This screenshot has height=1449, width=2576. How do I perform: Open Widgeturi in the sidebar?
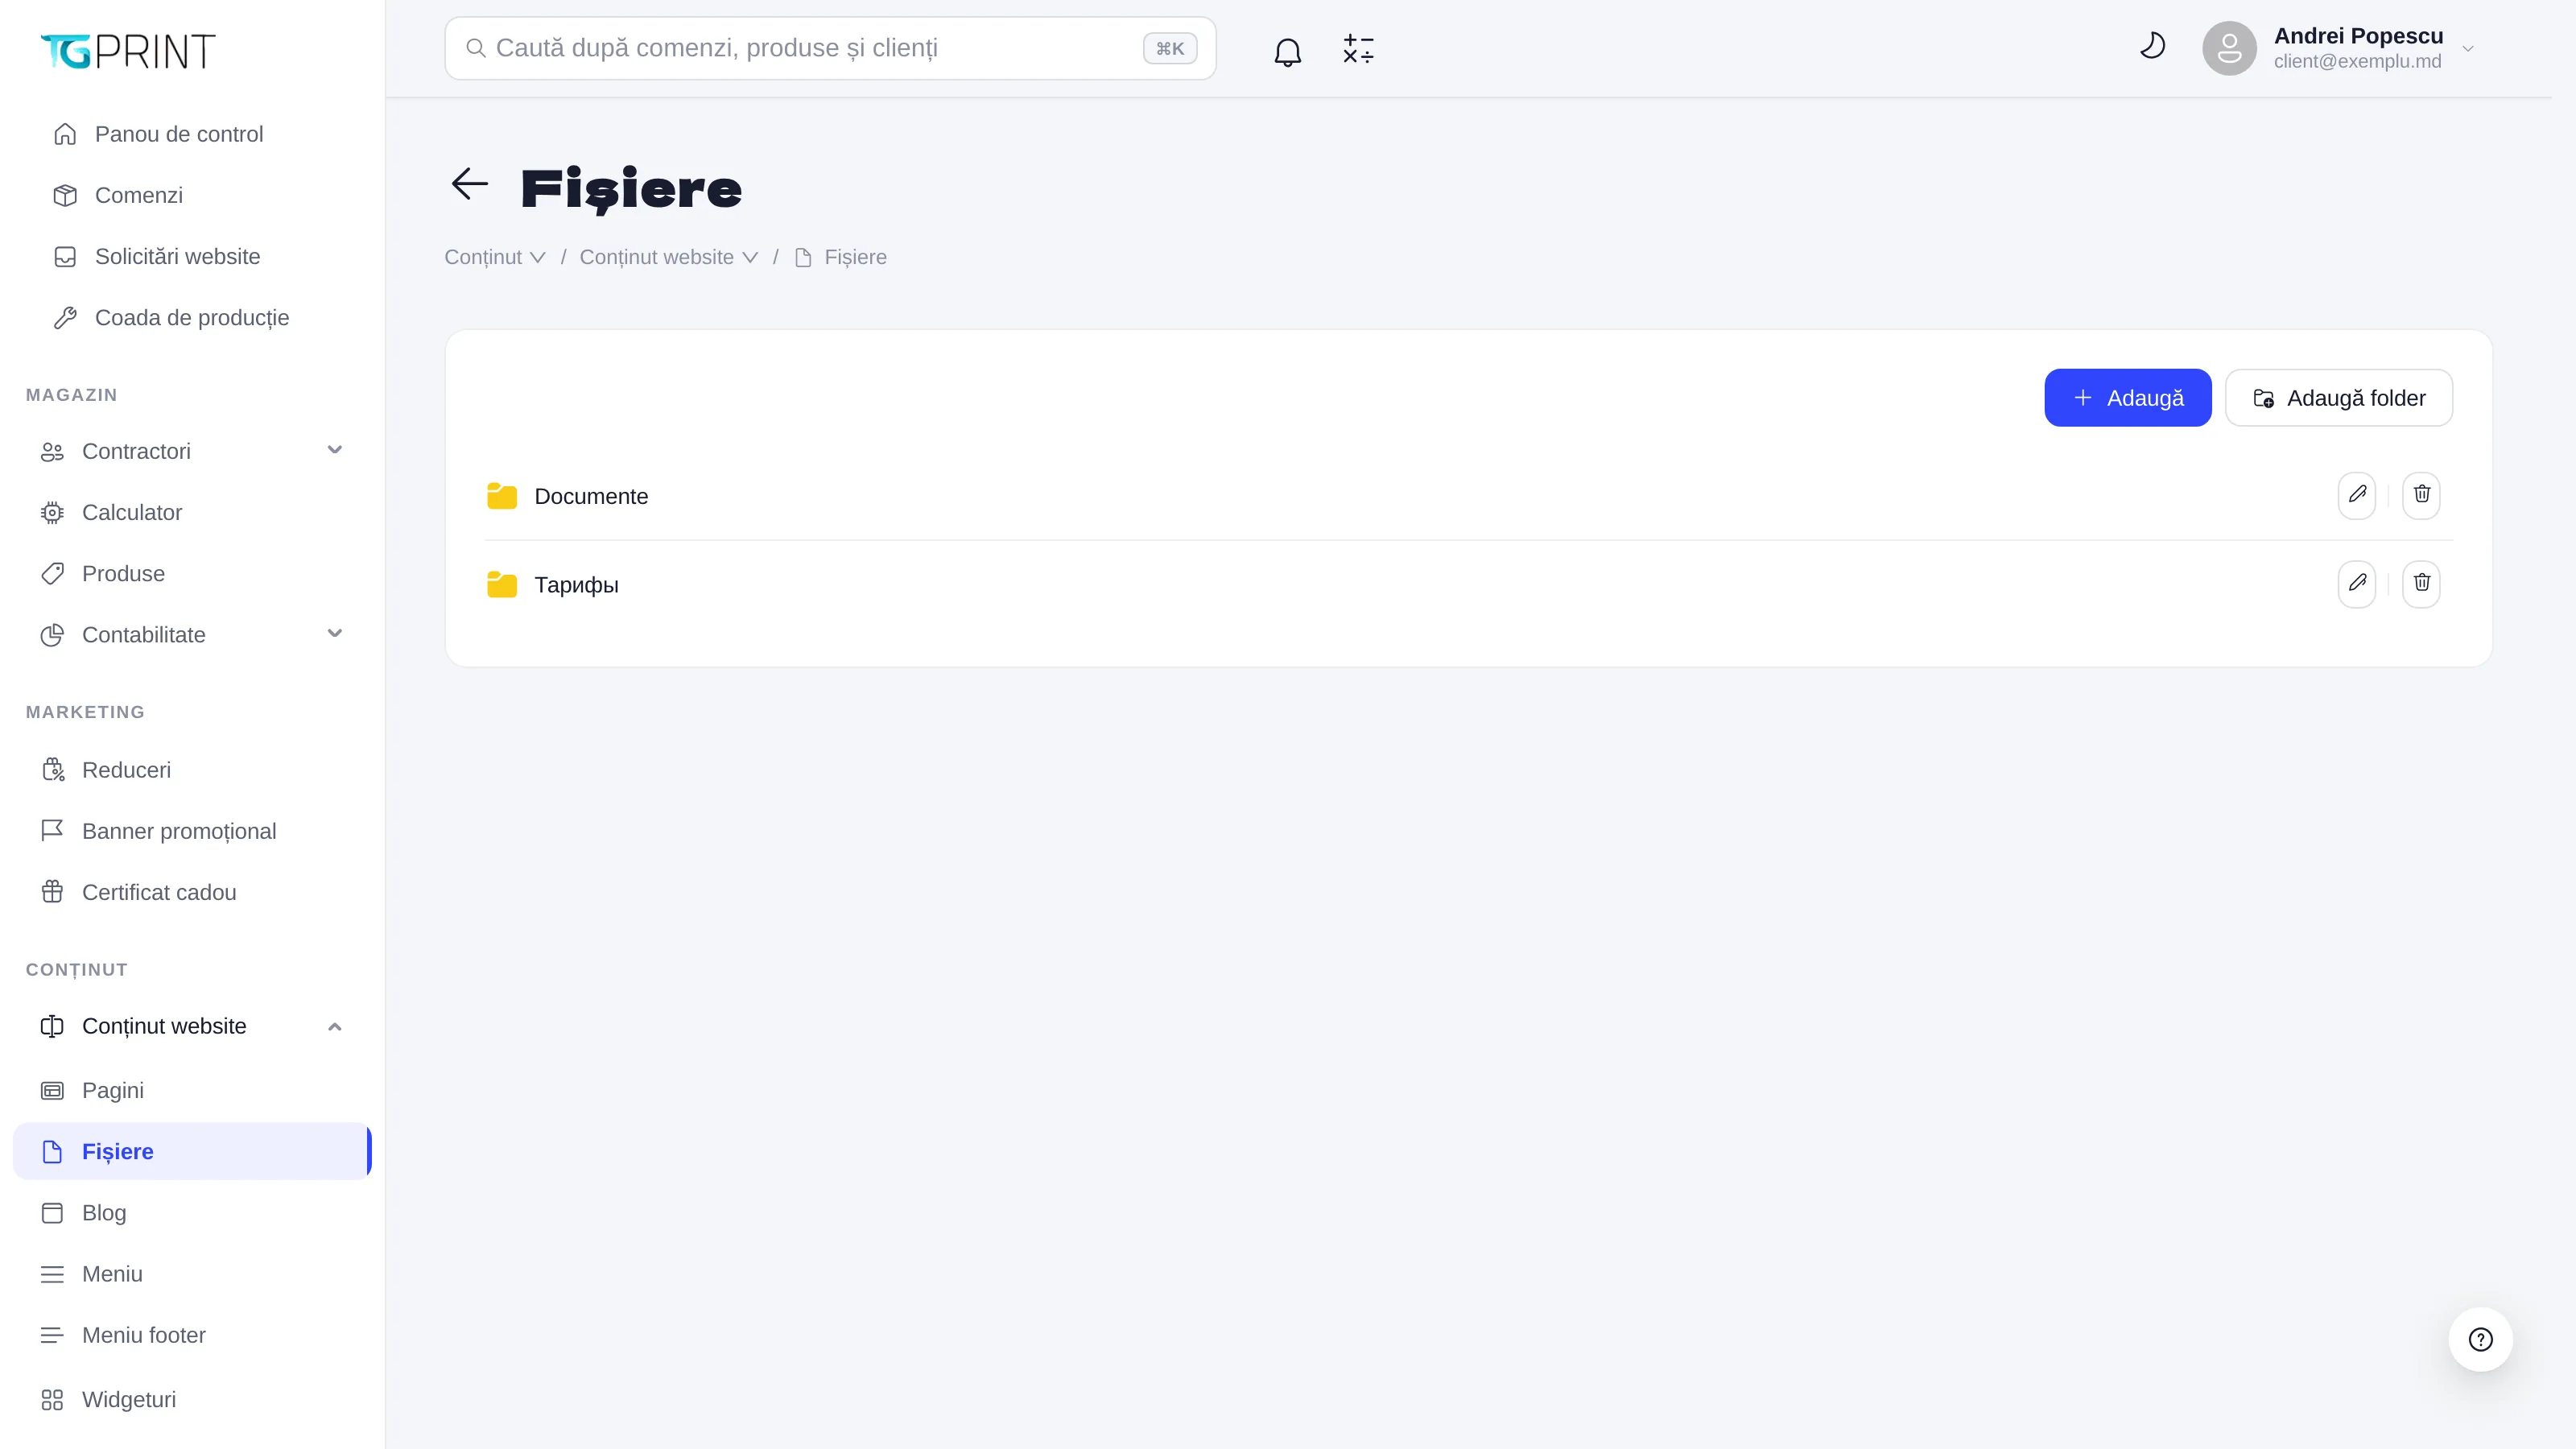193,1399
